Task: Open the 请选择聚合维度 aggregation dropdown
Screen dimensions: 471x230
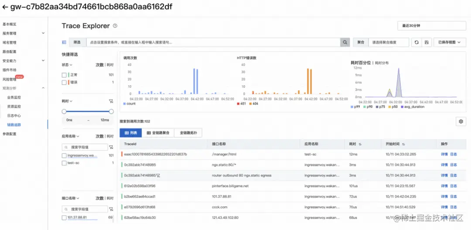Action: tap(389, 43)
